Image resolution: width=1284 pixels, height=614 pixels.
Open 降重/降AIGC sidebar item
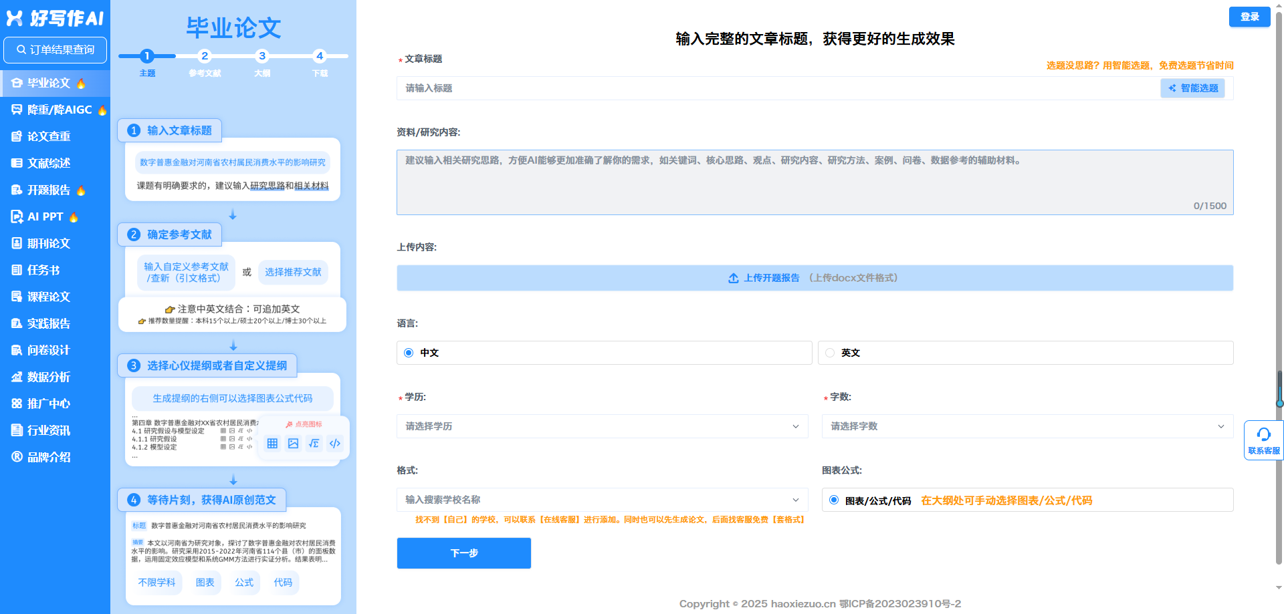pos(55,110)
